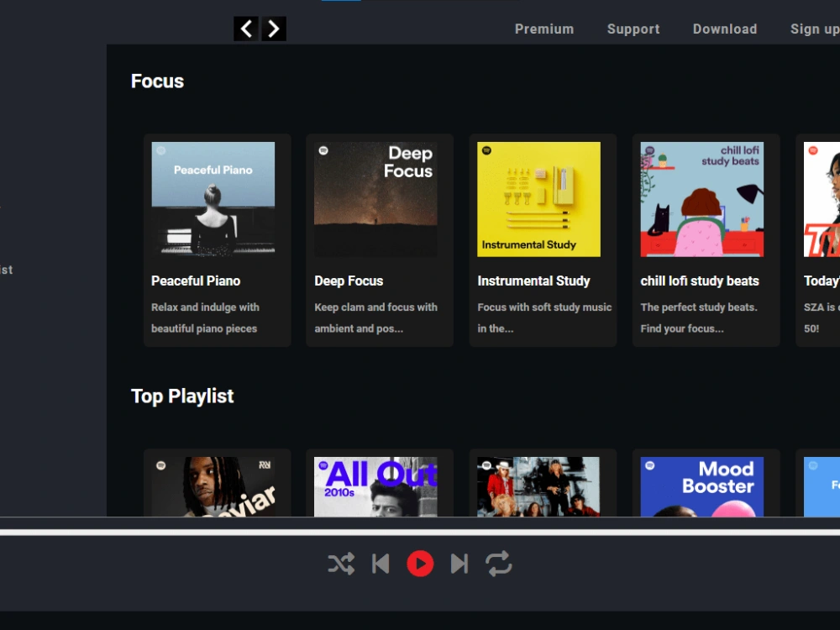Open the partially visible Today's playlist card
840x630 pixels.
818,240
